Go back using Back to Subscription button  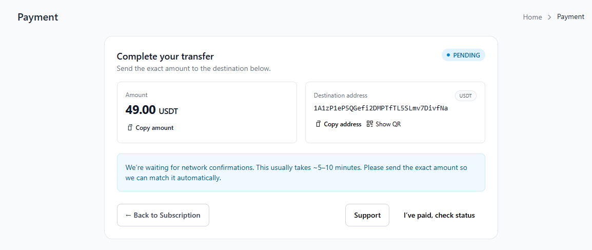[163, 215]
